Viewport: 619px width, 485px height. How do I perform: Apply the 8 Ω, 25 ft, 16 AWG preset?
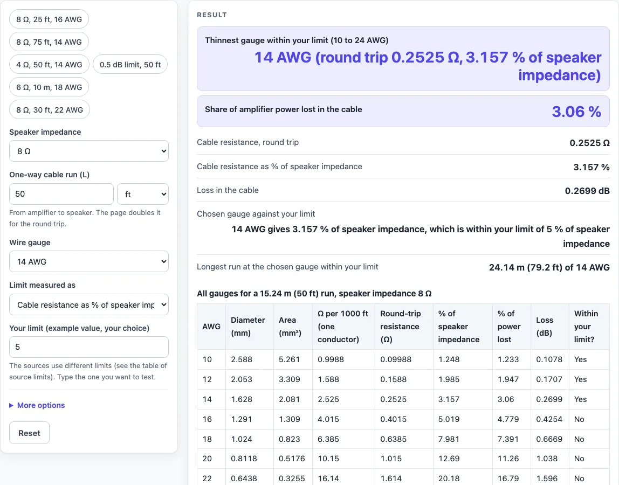[x=49, y=19]
